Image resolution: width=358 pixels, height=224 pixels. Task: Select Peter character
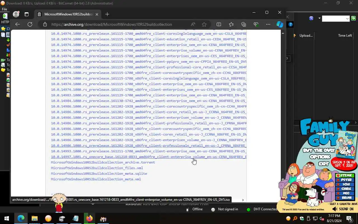(x=345, y=180)
